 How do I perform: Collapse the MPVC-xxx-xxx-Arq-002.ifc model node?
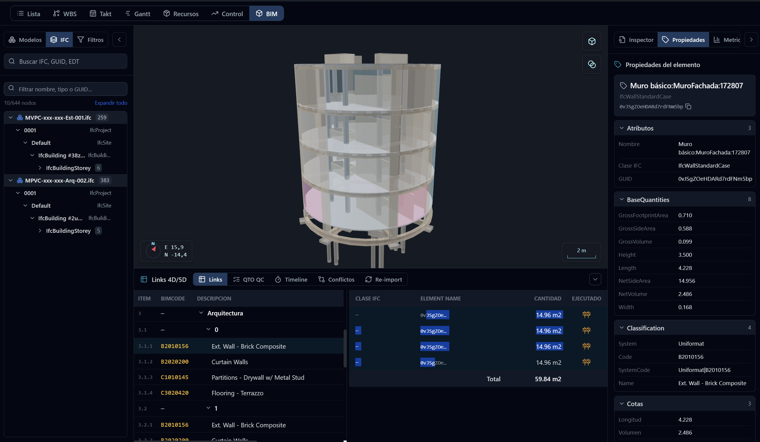tap(10, 180)
